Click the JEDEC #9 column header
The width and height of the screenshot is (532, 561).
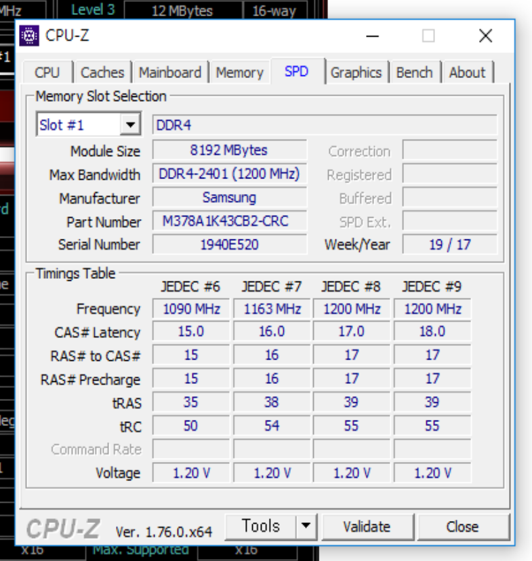click(432, 287)
